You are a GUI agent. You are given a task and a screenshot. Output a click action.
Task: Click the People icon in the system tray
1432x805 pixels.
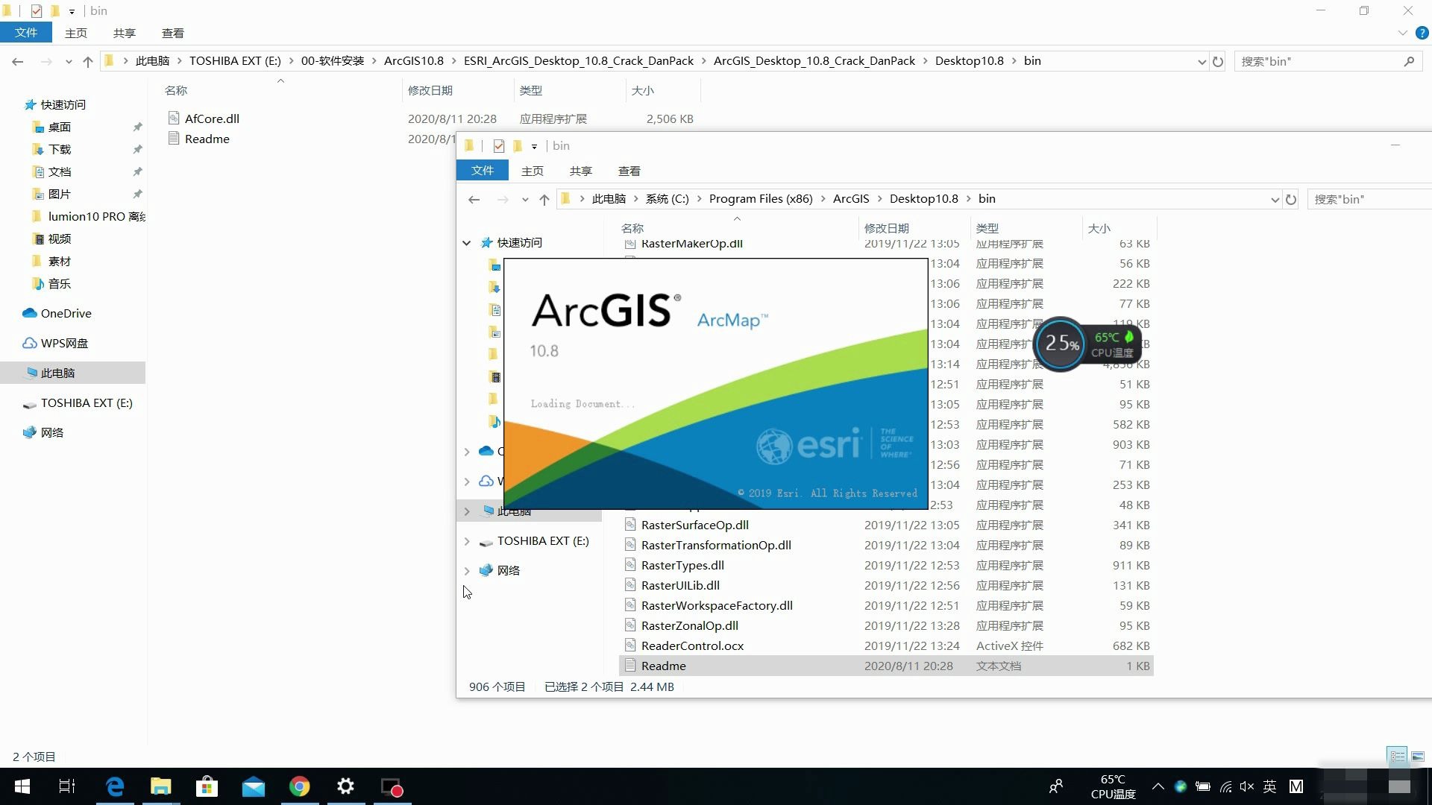tap(1056, 786)
